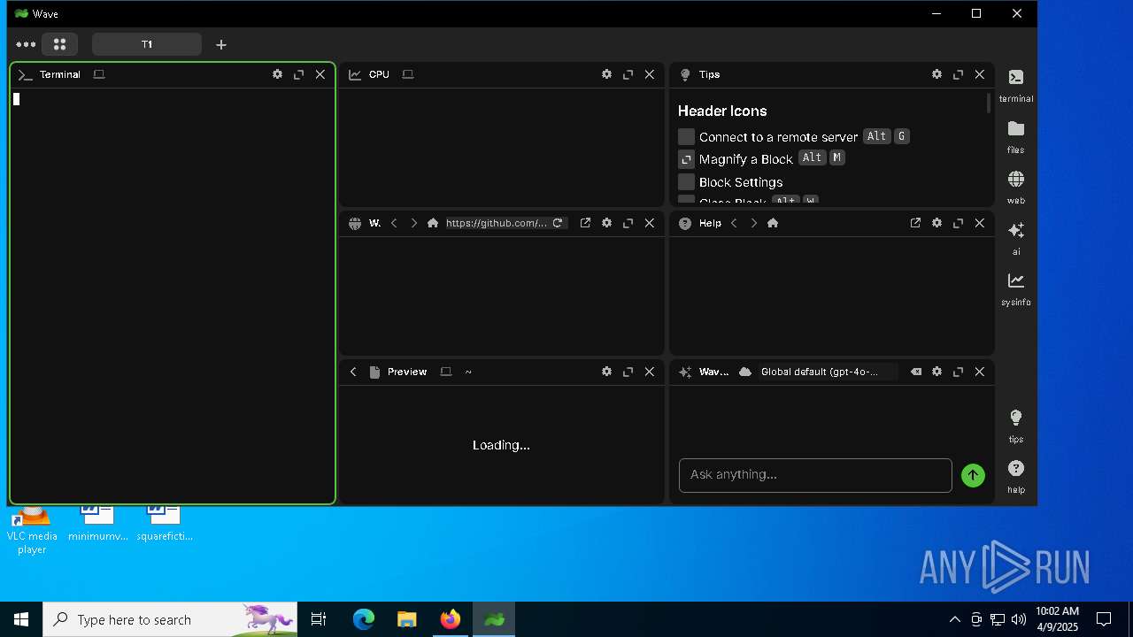Screen dimensions: 1133x637
Task: Open github page in external browser
Action: point(585,223)
